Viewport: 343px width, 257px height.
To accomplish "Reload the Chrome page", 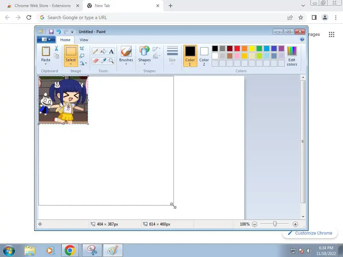I will point(29,17).
